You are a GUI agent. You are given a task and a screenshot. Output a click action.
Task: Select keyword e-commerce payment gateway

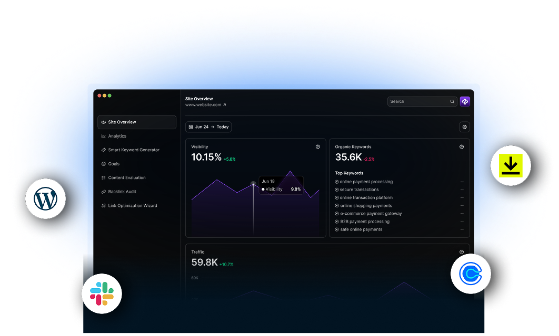tap(371, 213)
